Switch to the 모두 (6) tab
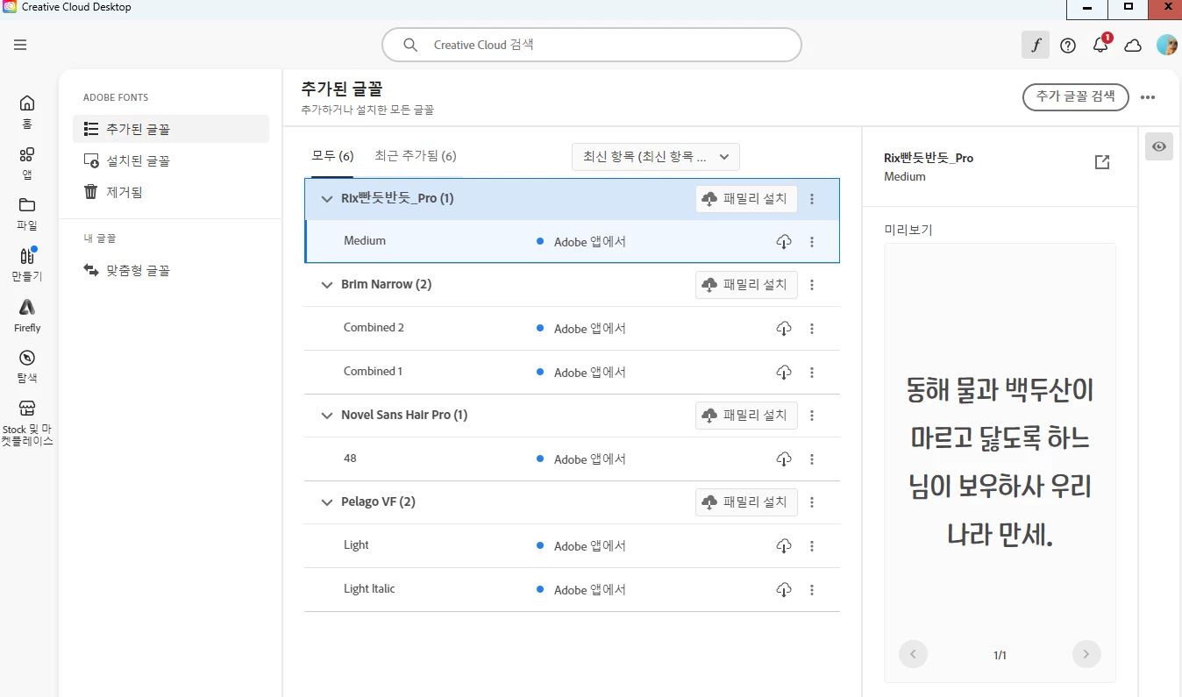This screenshot has height=697, width=1182. (x=332, y=156)
